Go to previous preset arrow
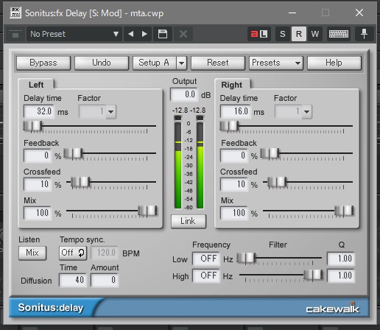 tap(131, 34)
